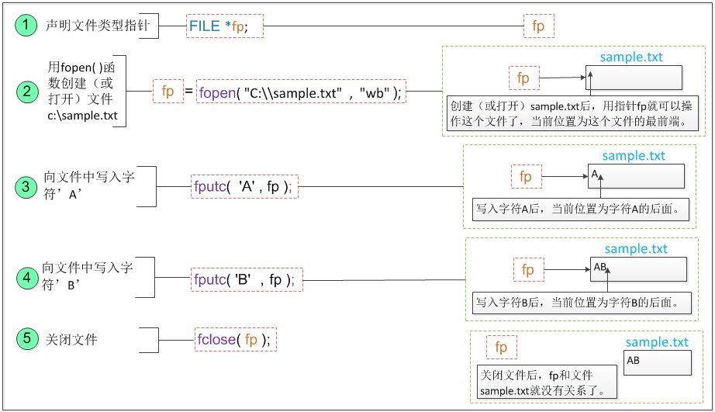
Task: Select the note describing position after writing B
Action: (x=583, y=303)
